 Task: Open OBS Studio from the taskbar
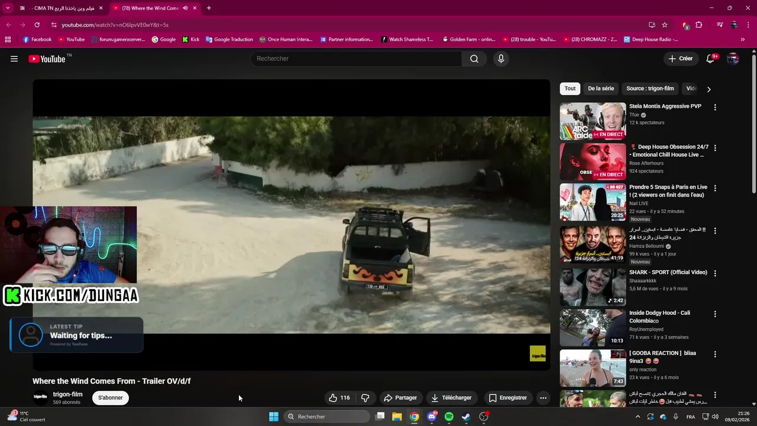tap(484, 417)
